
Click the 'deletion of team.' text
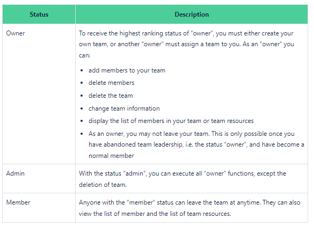click(x=103, y=185)
